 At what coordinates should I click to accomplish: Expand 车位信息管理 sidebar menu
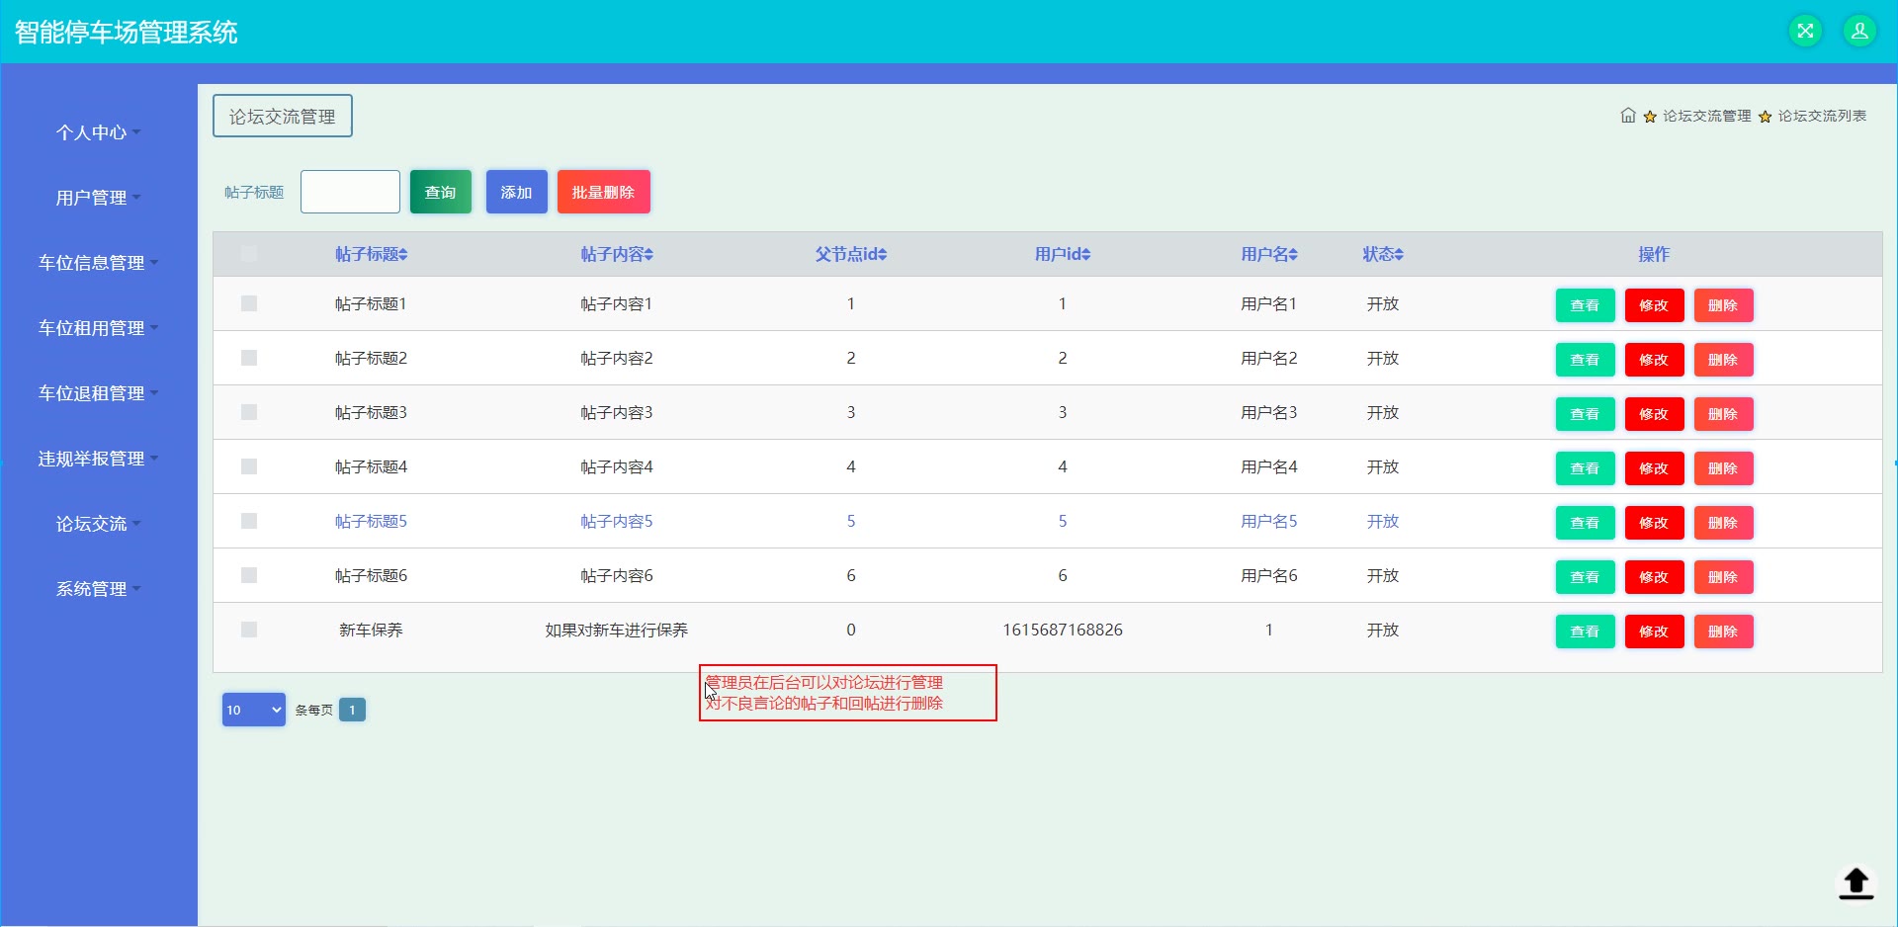point(98,263)
